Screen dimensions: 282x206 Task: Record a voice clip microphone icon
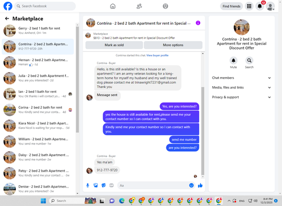coord(87,185)
